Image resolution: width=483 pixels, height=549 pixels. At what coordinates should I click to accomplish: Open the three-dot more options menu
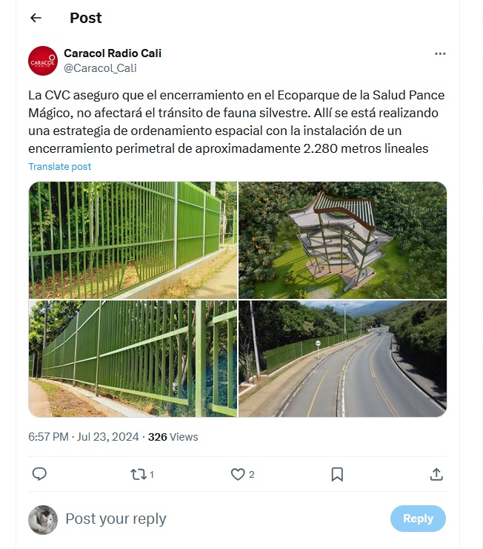(440, 53)
